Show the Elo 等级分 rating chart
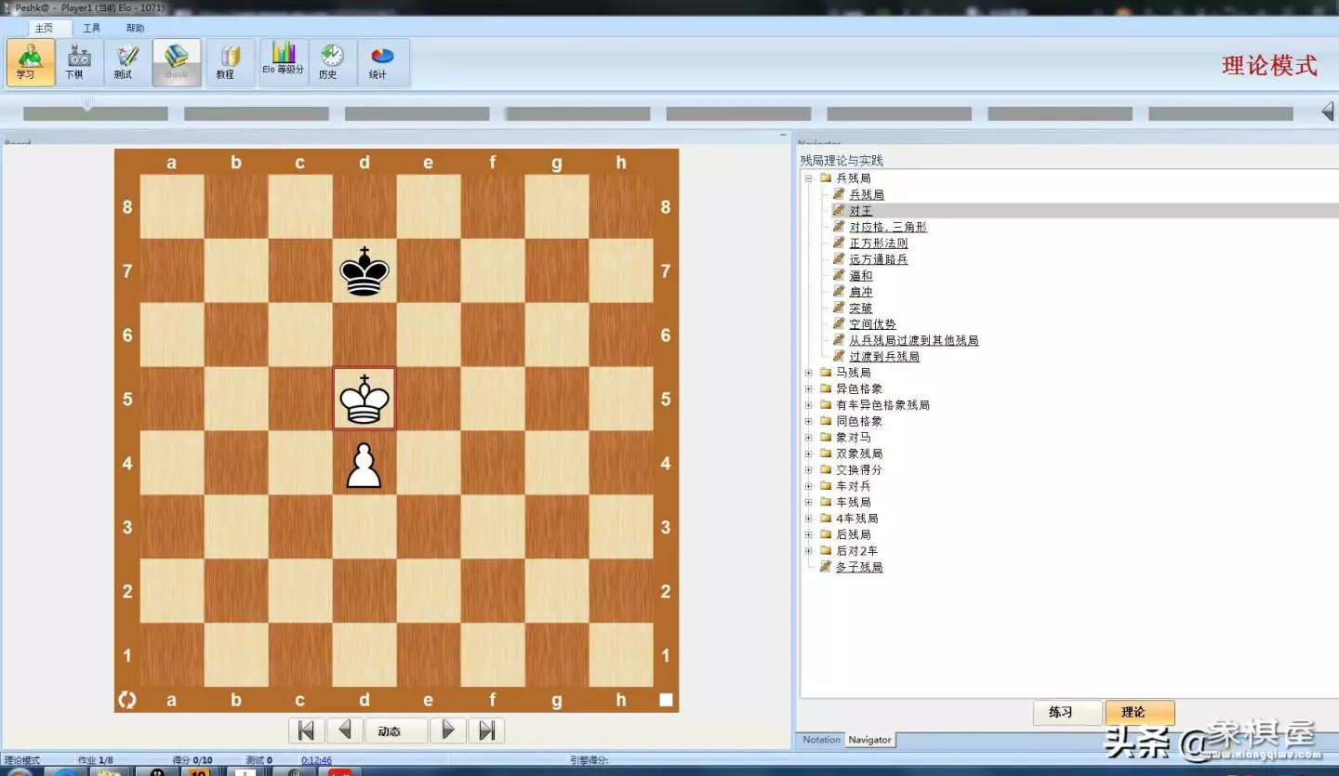 coord(283,62)
